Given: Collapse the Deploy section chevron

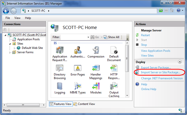Looking at the screenshot, I should pyautogui.click(x=180, y=62).
